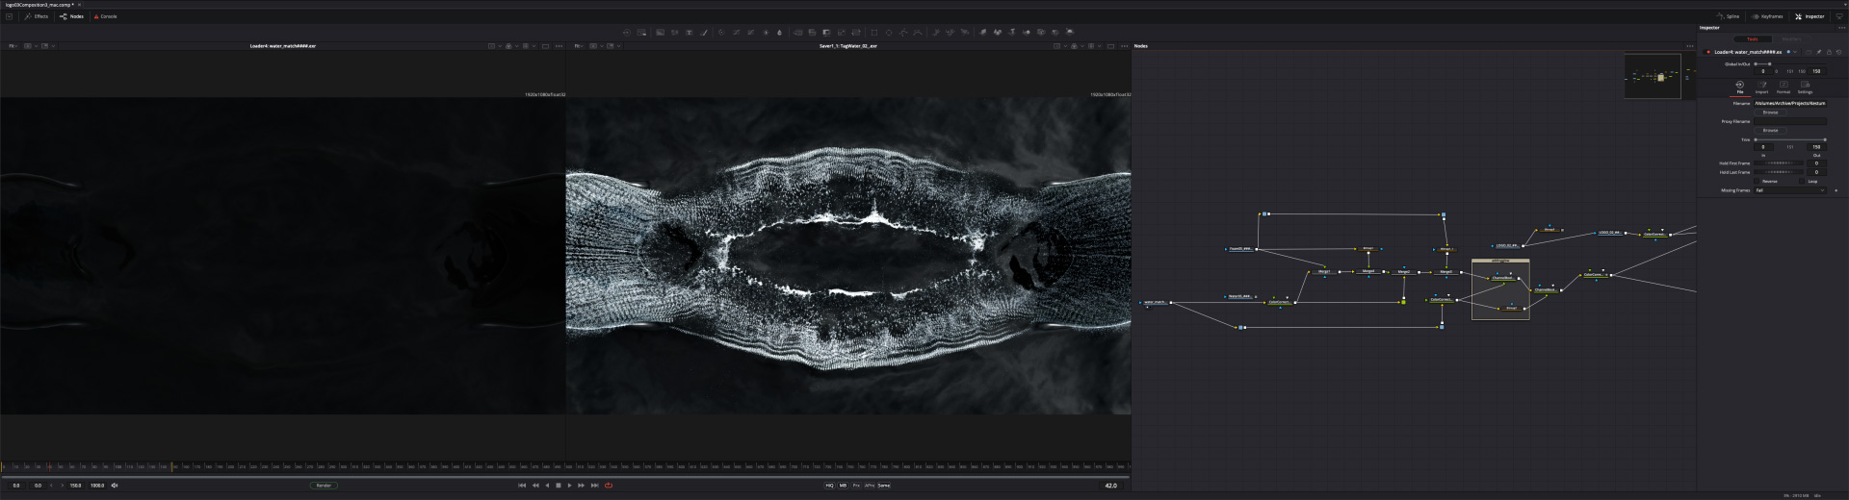Add an Ellipse mask from toolbar
The width and height of the screenshot is (1849, 500).
pos(888,32)
